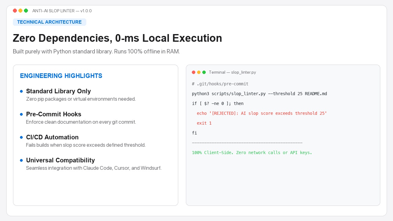Click "Fails builds when slop score exceeds defined threshold."
The height and width of the screenshot is (221, 393).
(86, 145)
